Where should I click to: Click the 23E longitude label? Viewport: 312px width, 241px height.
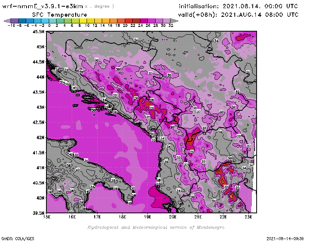[248, 217]
